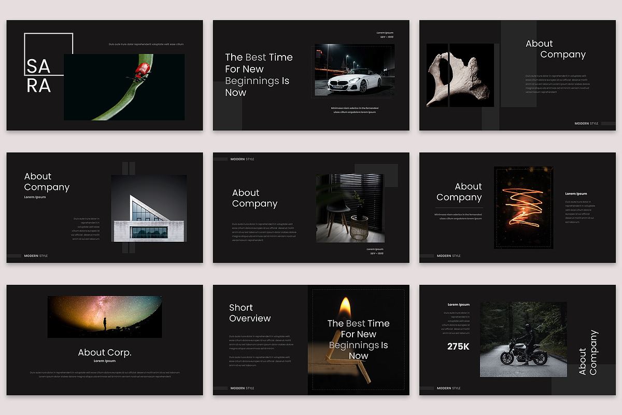Click the 'Lorem Ipsum' label right of the light painting
Screen dimensions: 622x415
[576, 194]
